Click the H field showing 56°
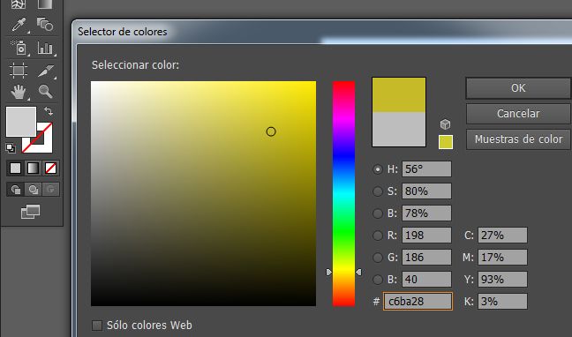 click(x=426, y=169)
